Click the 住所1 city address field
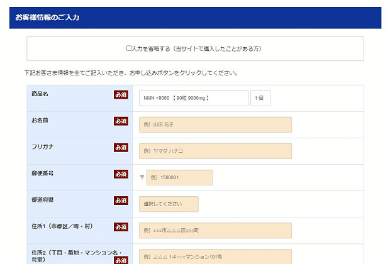 (x=215, y=231)
